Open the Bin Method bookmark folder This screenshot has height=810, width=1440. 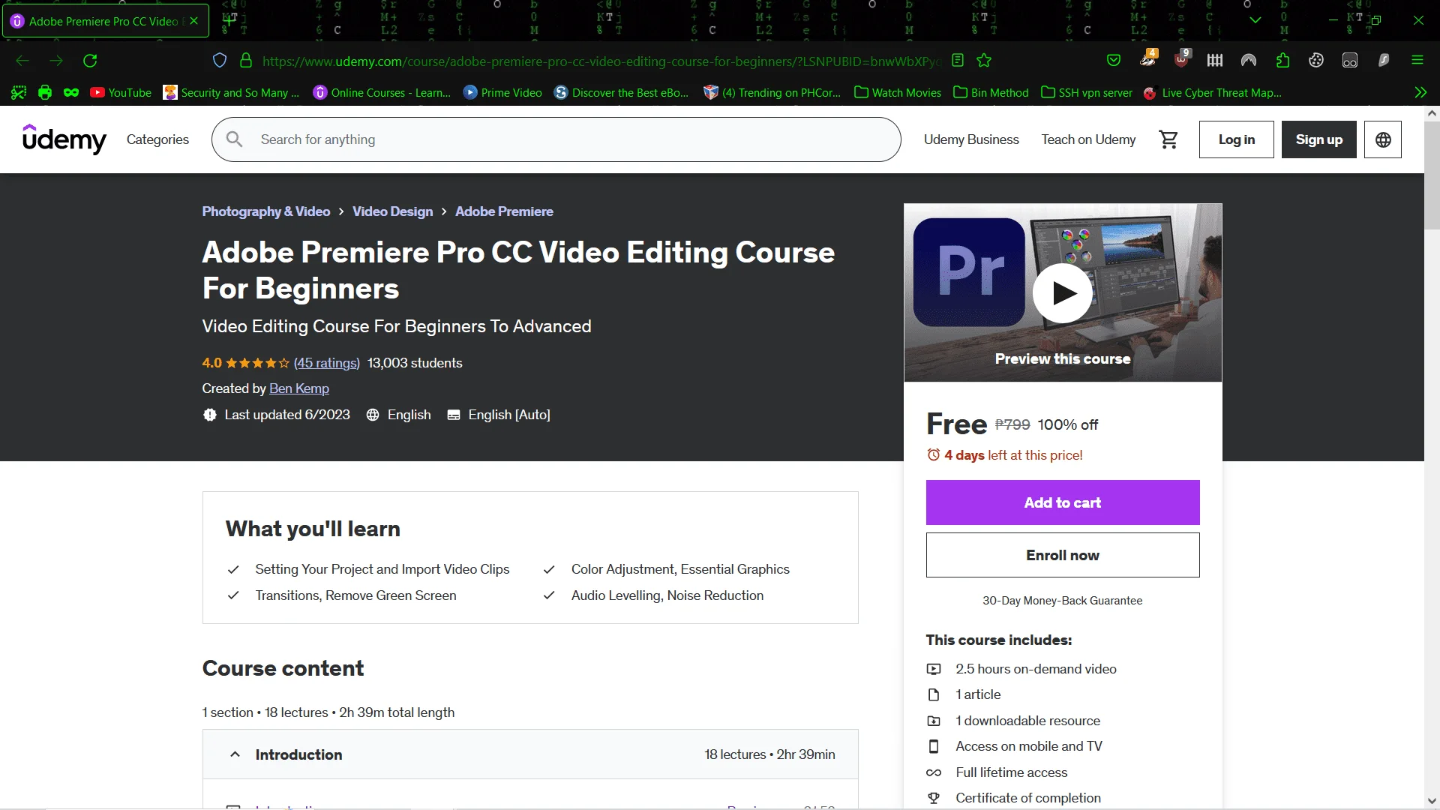(x=991, y=93)
